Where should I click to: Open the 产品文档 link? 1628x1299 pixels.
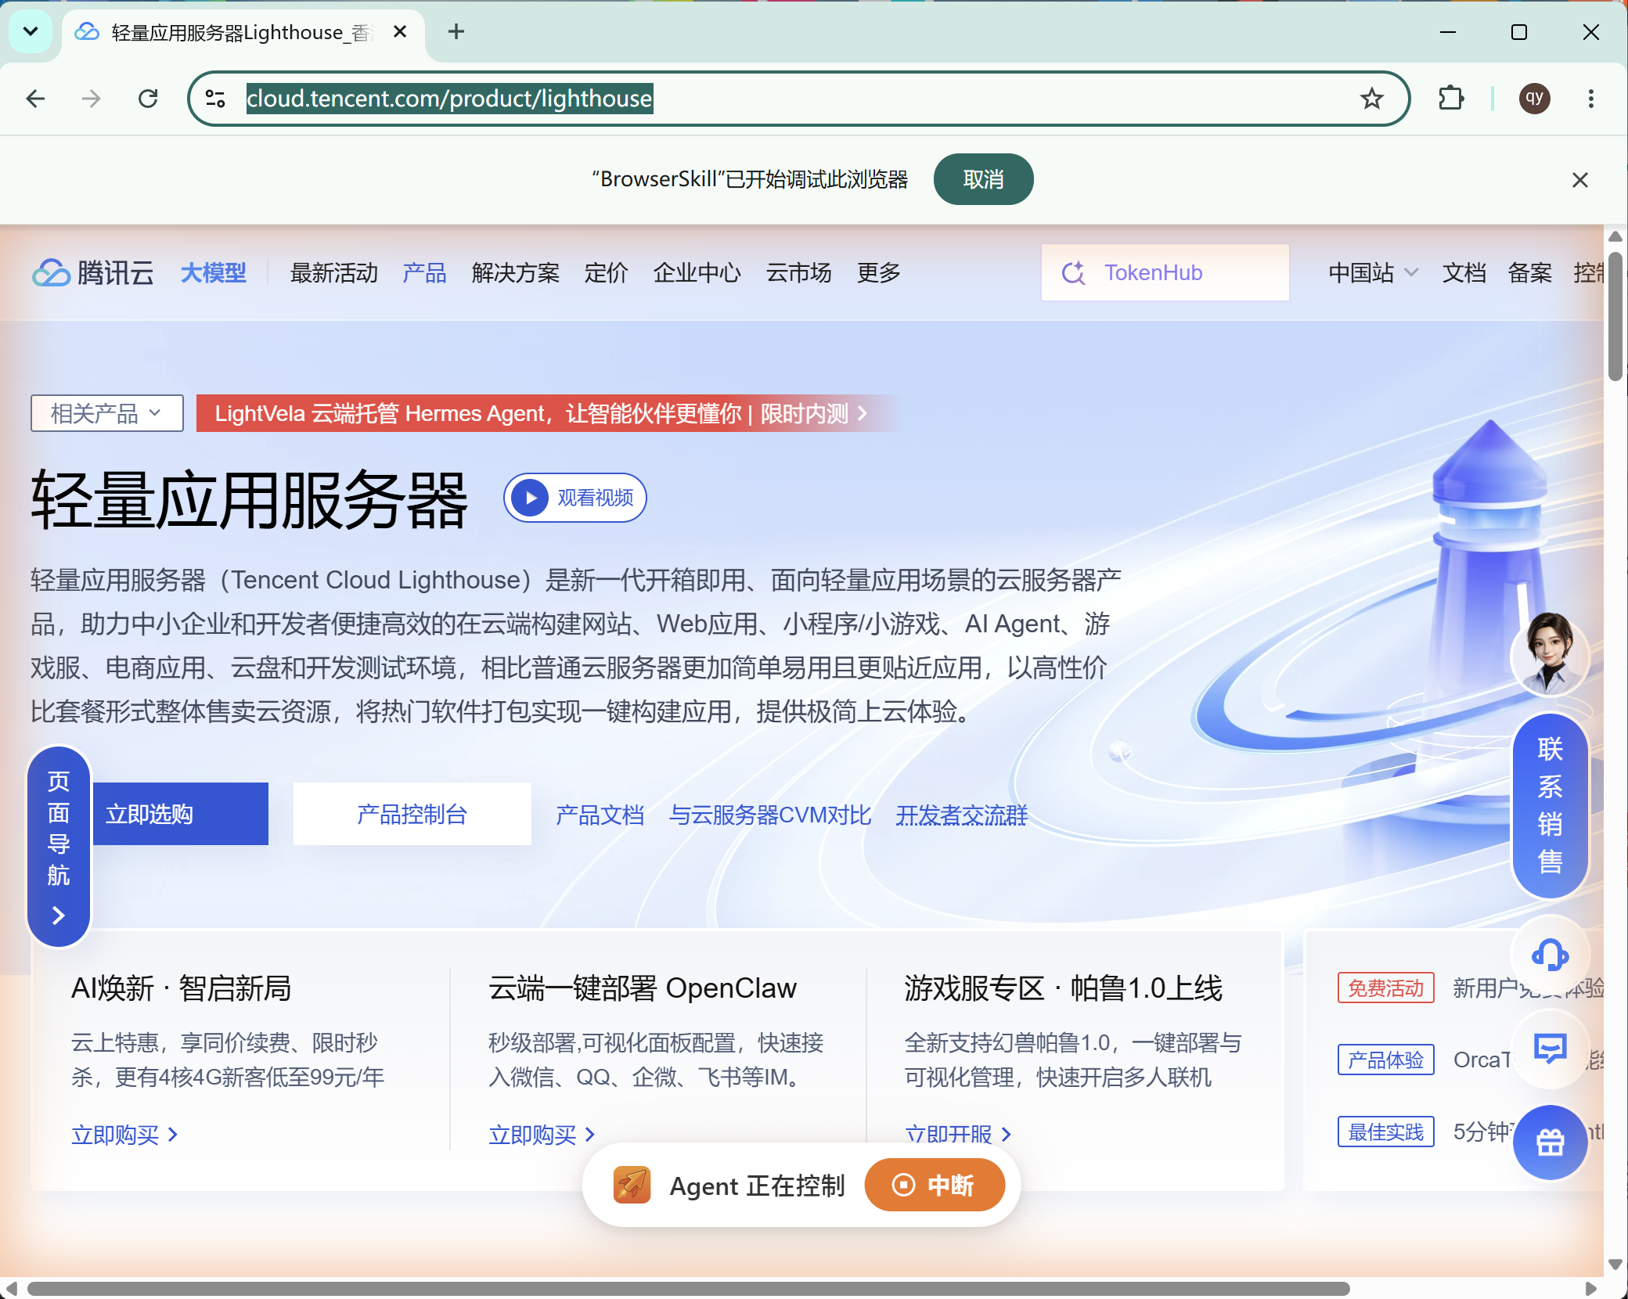[x=600, y=815]
